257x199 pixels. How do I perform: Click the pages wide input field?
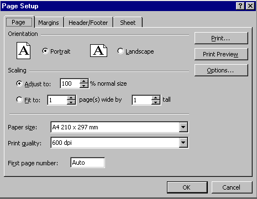(57, 100)
